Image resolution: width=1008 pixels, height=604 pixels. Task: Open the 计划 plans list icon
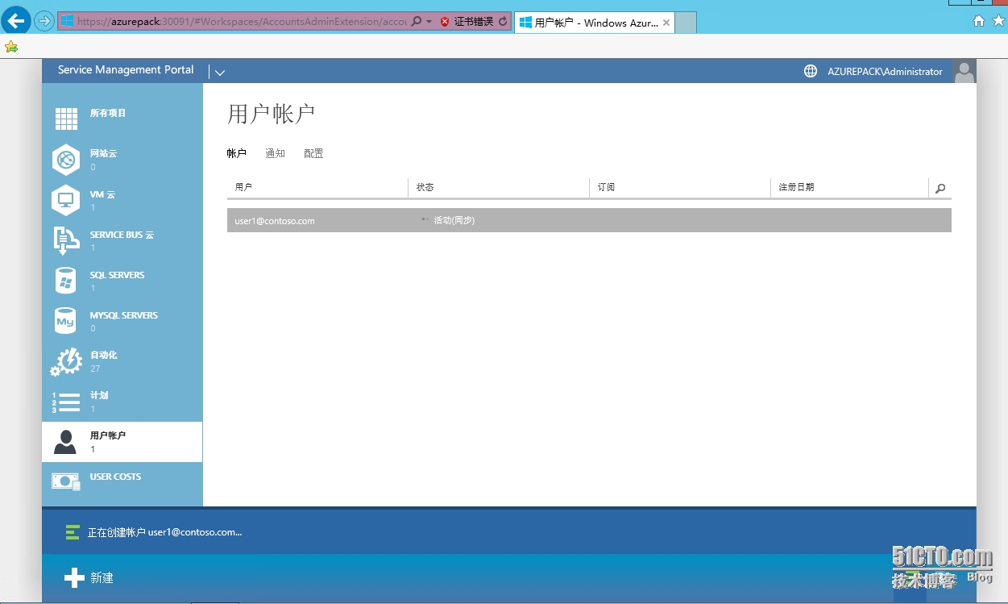pos(66,401)
